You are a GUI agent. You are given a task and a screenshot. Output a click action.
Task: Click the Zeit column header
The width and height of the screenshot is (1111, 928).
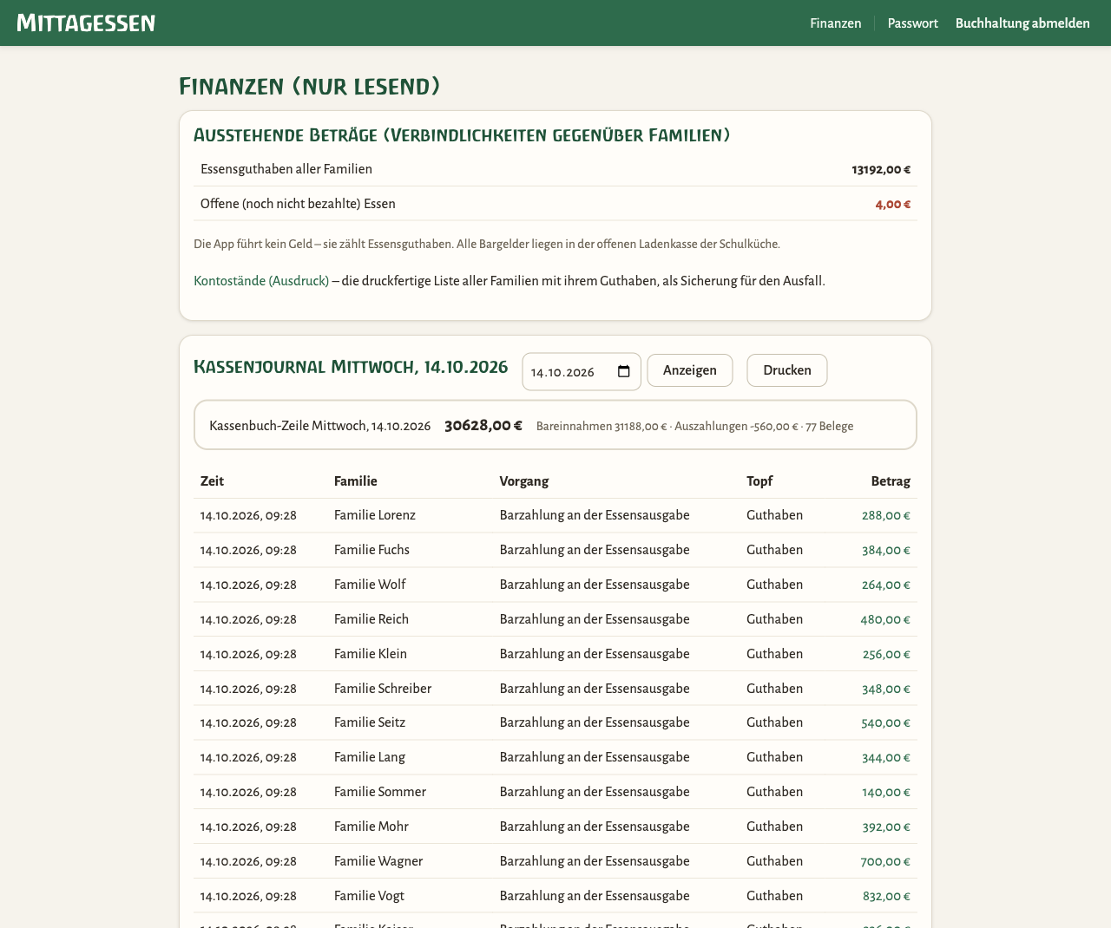212,481
